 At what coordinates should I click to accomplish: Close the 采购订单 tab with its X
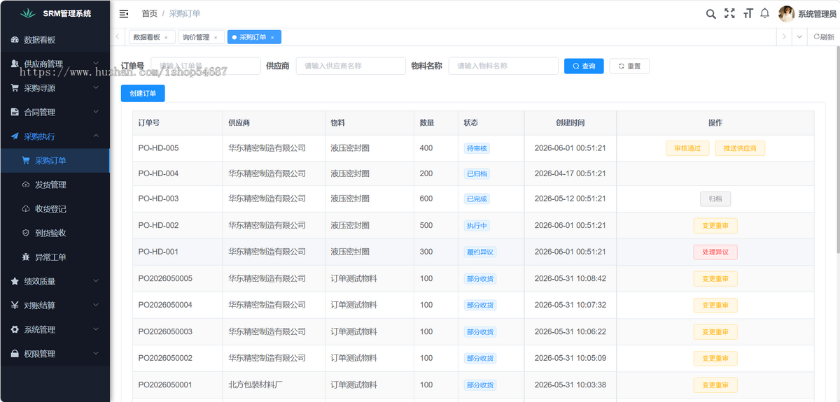(273, 37)
